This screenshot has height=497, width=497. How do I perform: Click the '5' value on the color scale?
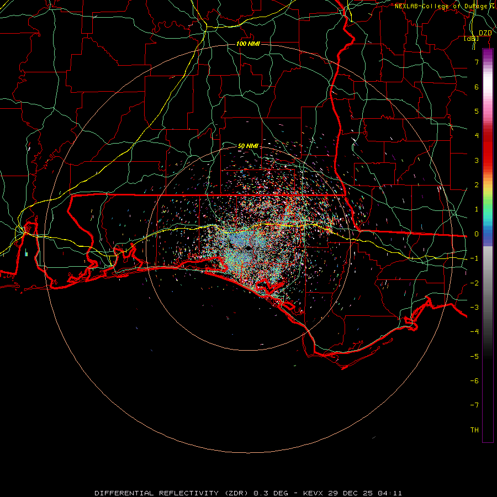coord(477,111)
